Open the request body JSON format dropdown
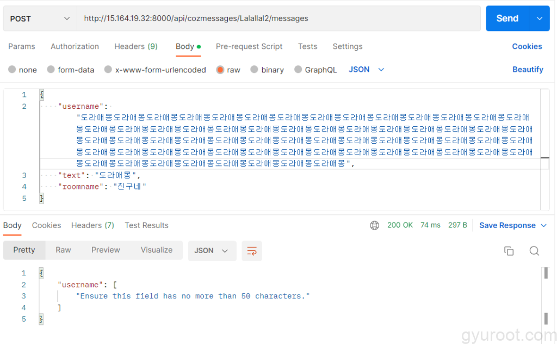Viewport: 557px width, 344px height. click(366, 70)
